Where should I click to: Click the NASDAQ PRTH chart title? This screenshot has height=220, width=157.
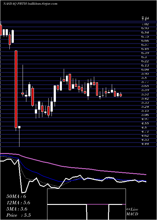coord(30,4)
